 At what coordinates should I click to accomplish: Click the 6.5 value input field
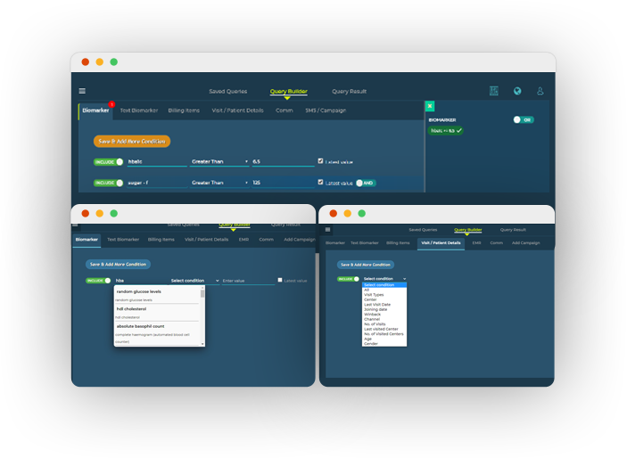(x=283, y=162)
